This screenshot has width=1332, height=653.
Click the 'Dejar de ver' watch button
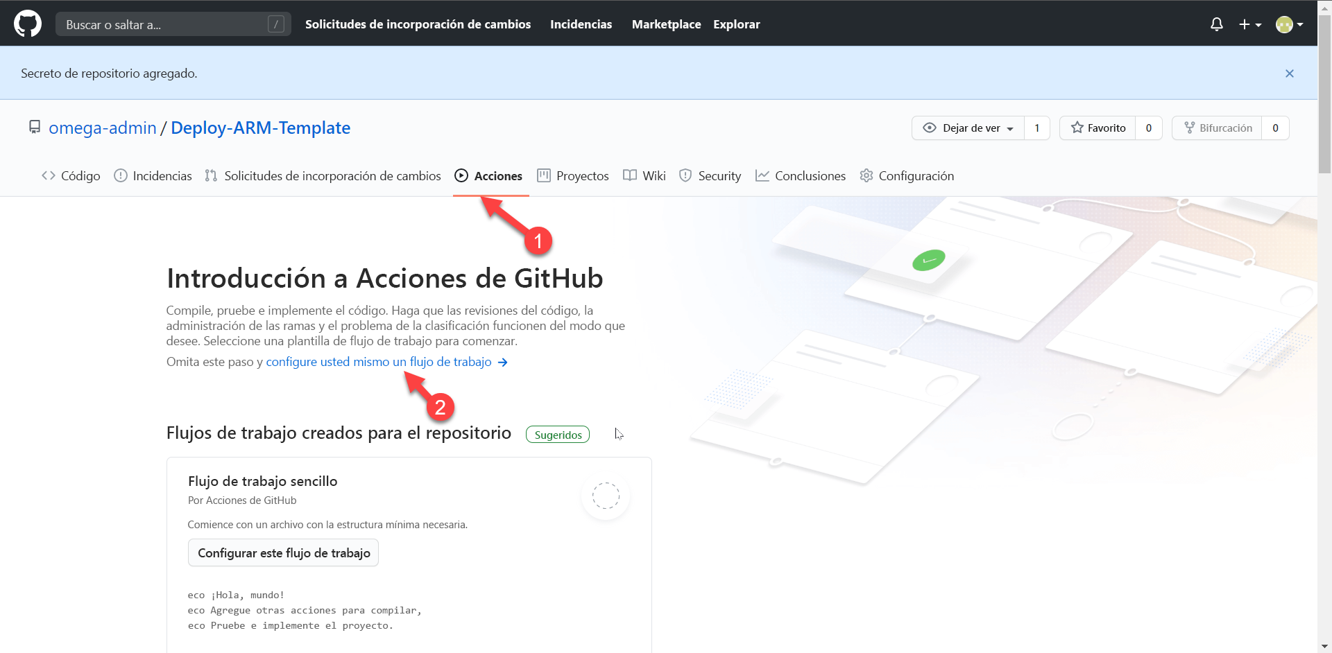coord(968,128)
